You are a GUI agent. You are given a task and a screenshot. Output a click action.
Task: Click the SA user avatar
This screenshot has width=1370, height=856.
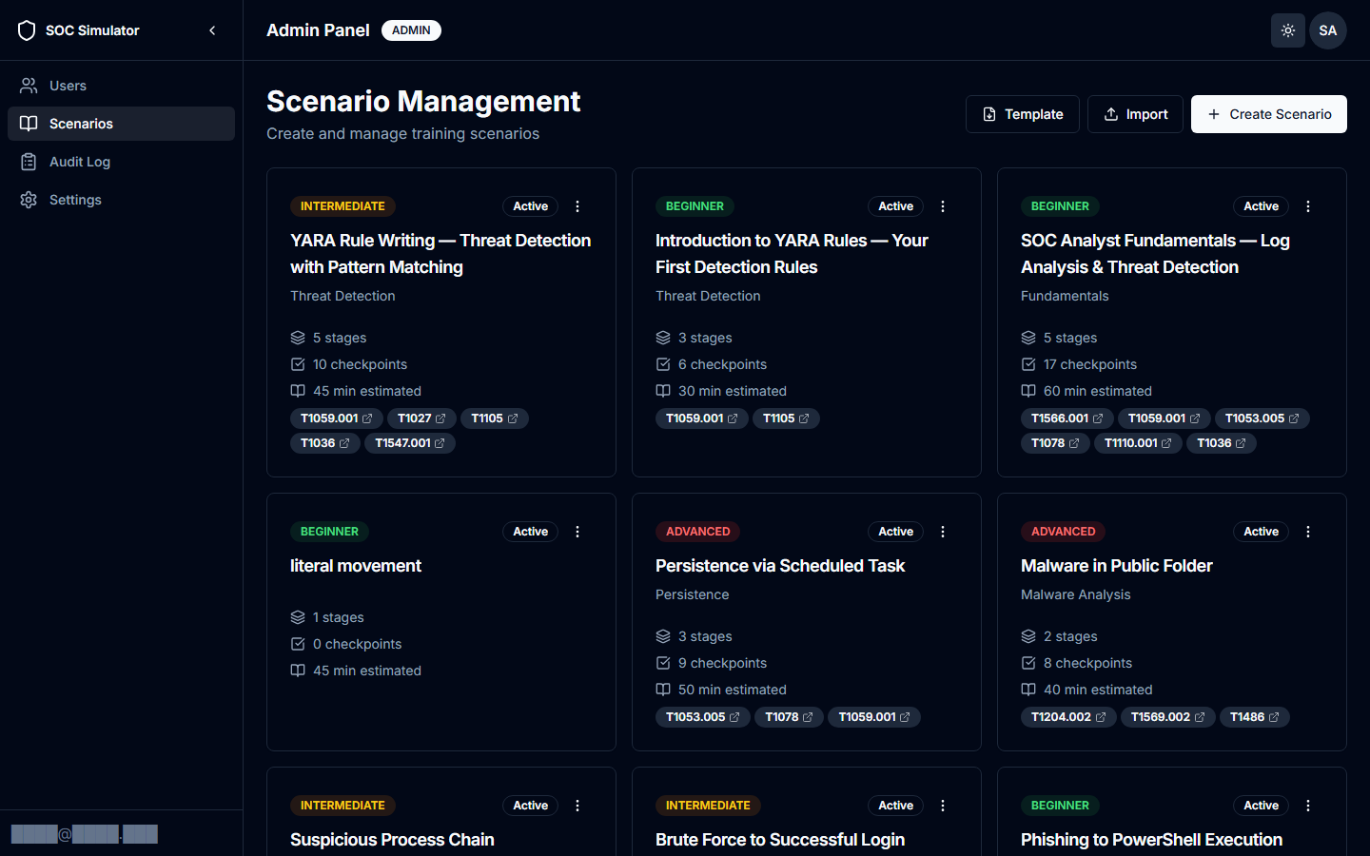(x=1328, y=29)
